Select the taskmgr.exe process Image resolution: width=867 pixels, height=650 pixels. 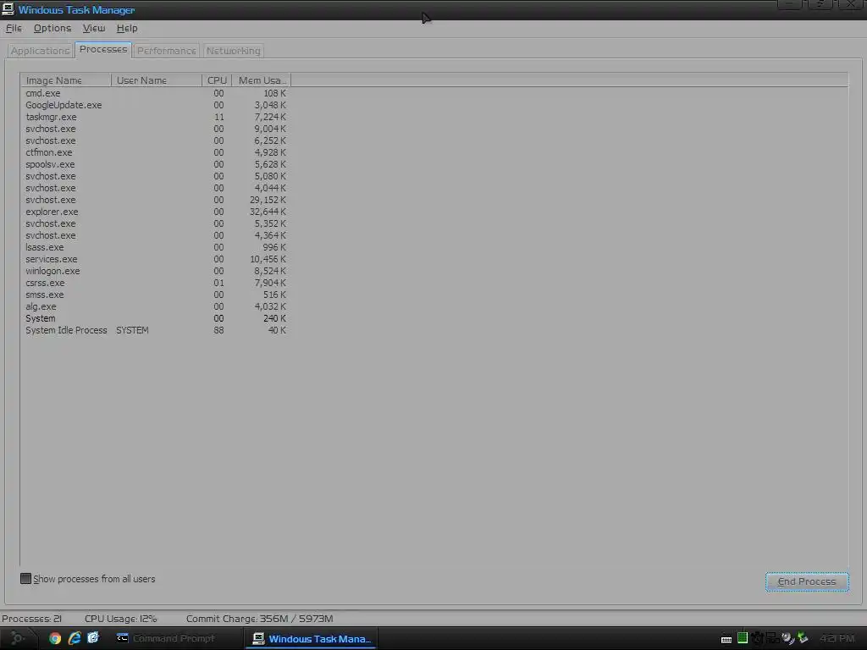click(x=156, y=117)
